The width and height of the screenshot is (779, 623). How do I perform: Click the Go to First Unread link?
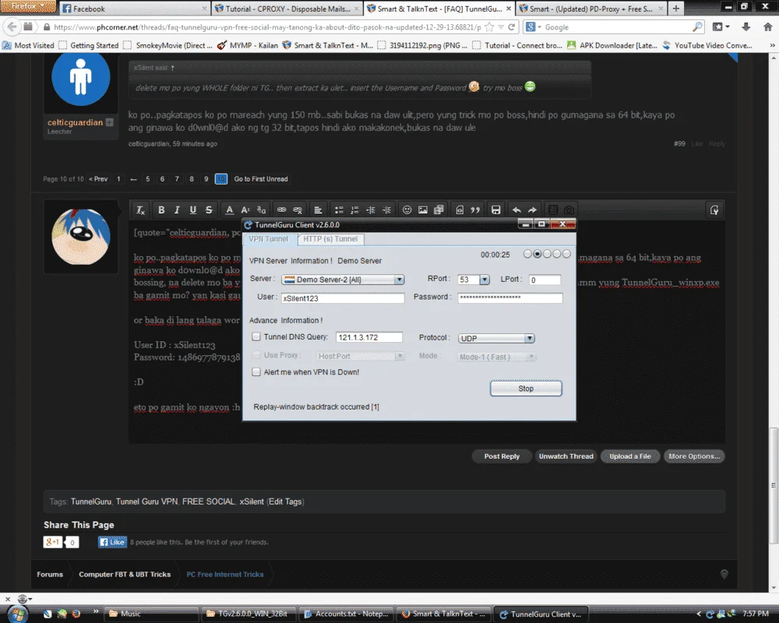261,179
